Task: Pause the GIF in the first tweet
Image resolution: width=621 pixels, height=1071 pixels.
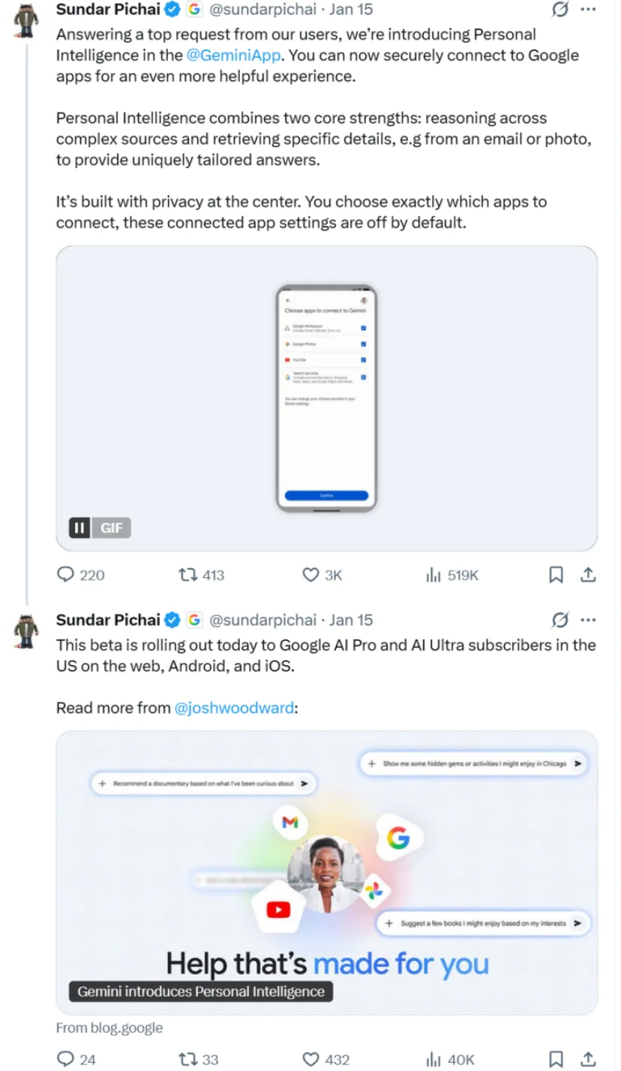Action: 79,528
